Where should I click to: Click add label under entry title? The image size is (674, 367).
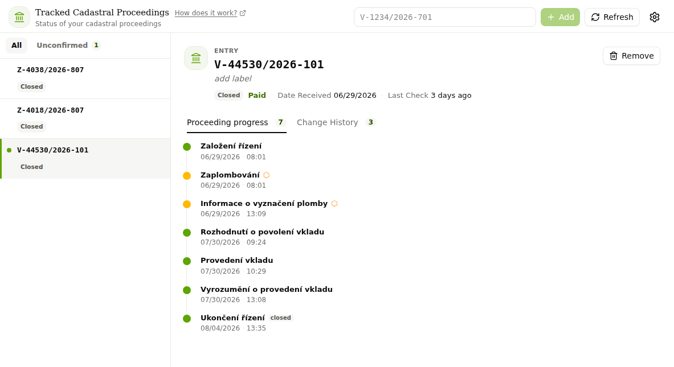pos(233,79)
